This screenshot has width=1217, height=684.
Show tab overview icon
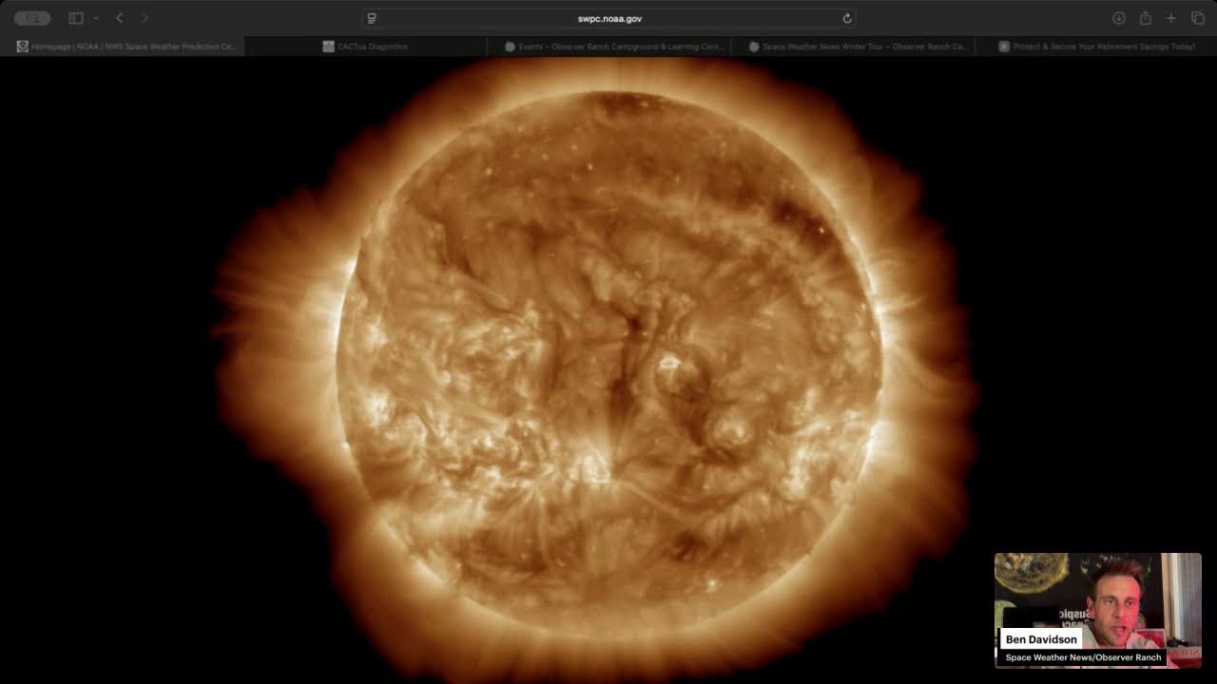[x=1198, y=18]
